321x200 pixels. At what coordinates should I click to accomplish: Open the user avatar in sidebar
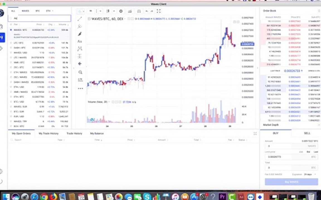[2, 13]
